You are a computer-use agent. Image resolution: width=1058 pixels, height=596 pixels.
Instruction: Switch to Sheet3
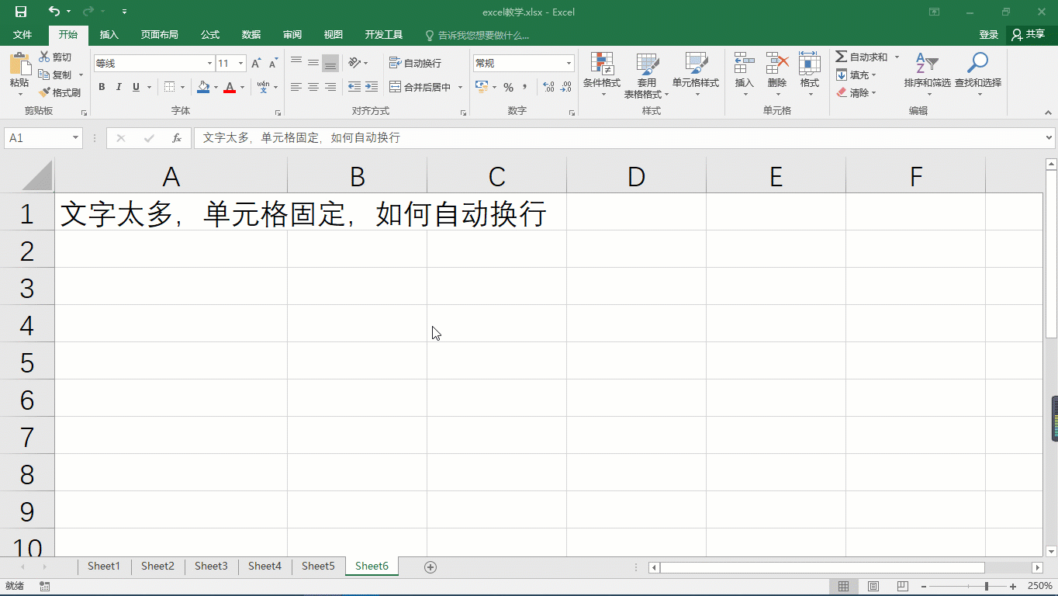pyautogui.click(x=211, y=567)
